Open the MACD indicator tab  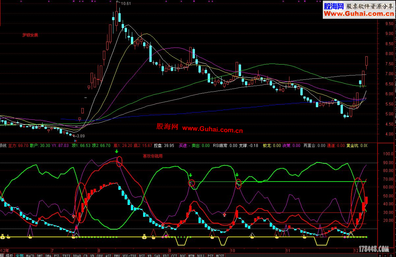pos(30,255)
